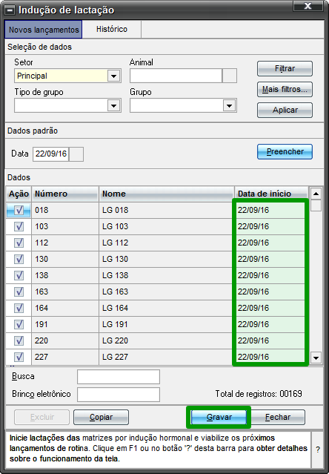Uncheck the Ação checkbox for row 018

click(x=19, y=210)
